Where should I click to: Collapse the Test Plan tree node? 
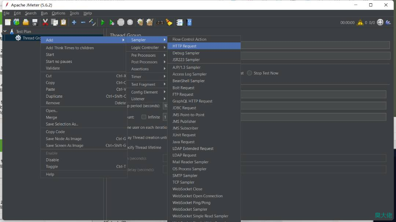pyautogui.click(x=5, y=31)
